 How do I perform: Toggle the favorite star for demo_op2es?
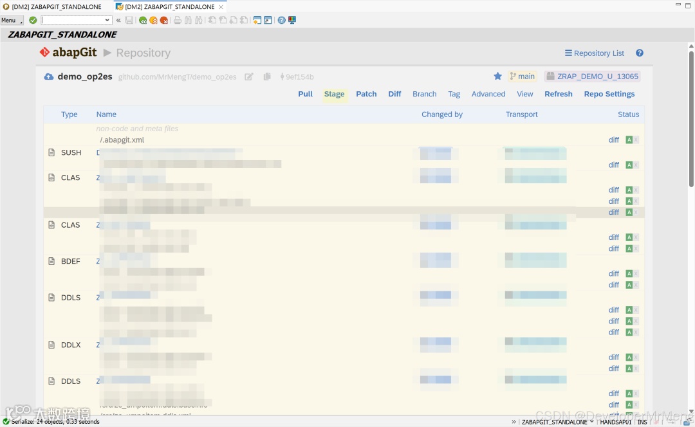[x=497, y=76]
